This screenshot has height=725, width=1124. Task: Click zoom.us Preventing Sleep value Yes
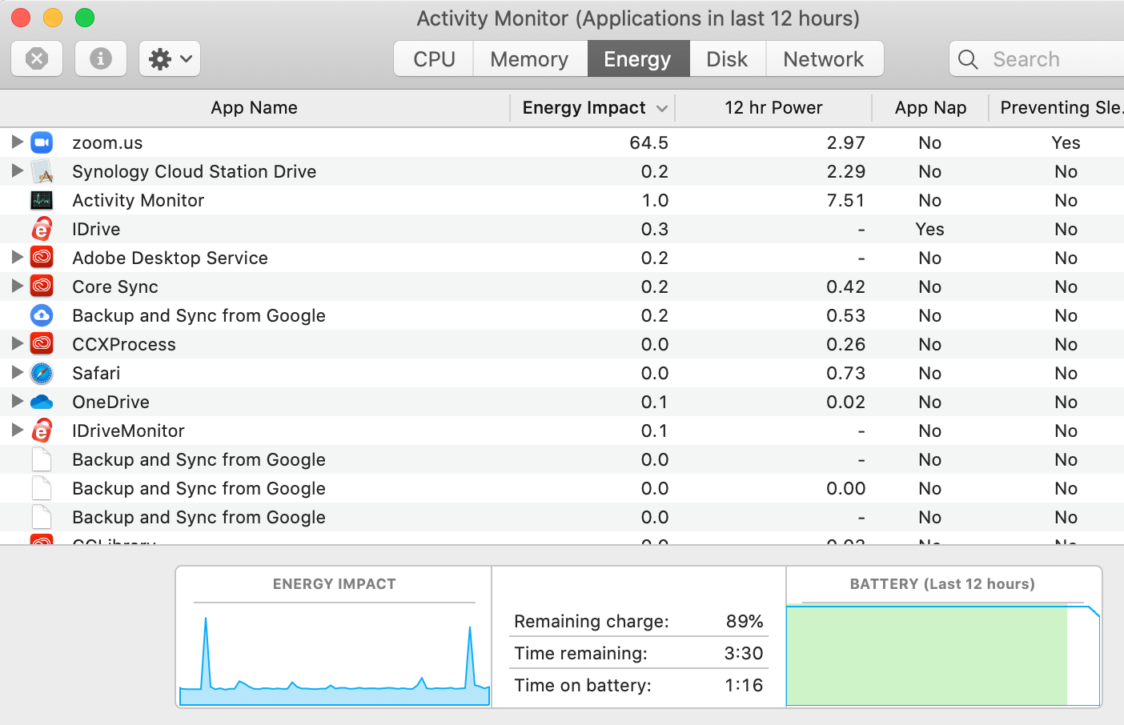pyautogui.click(x=1066, y=143)
